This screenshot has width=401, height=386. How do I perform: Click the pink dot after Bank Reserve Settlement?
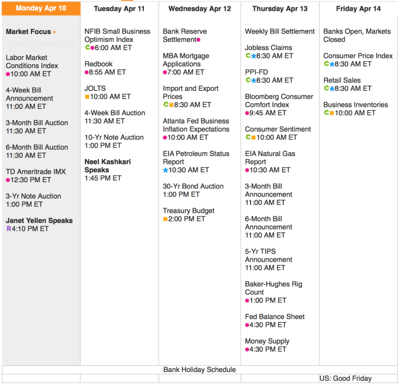click(x=198, y=40)
